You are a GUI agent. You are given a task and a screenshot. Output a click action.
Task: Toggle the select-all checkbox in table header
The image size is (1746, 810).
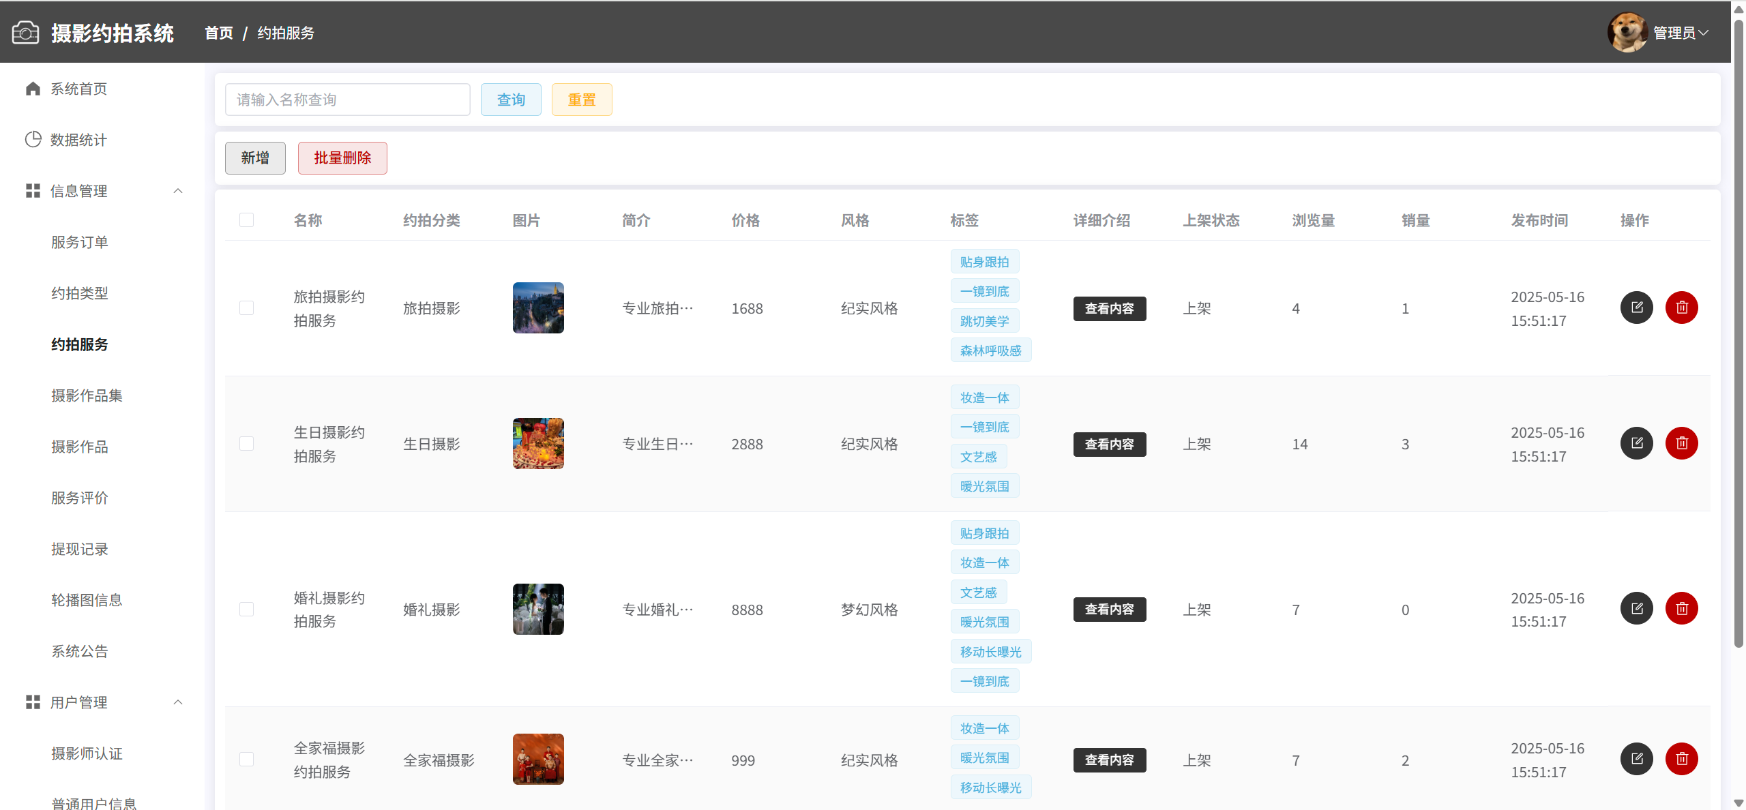[x=246, y=220]
